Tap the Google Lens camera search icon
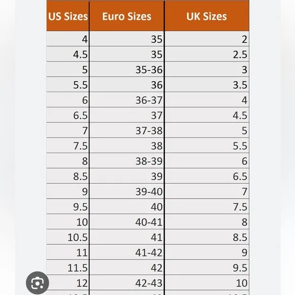This screenshot has width=295, height=295. coord(38,283)
